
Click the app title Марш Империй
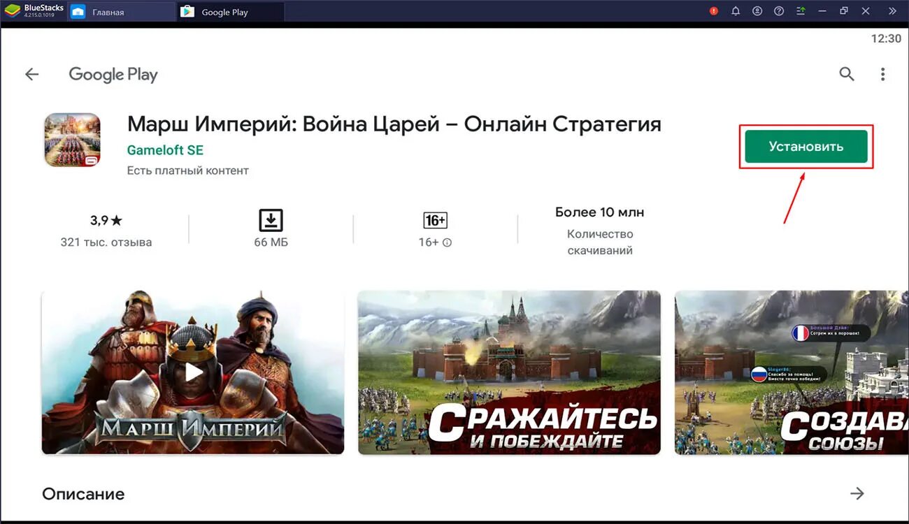click(x=394, y=124)
